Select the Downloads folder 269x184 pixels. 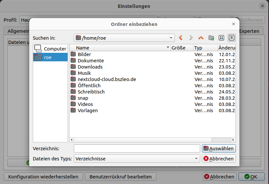pyautogui.click(x=90, y=67)
